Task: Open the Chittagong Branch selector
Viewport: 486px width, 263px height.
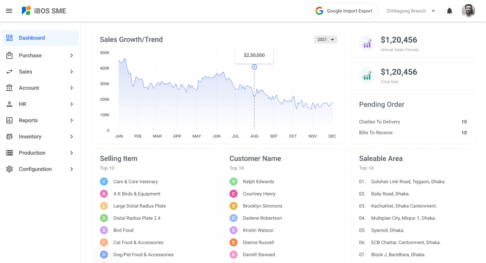Action: [410, 11]
